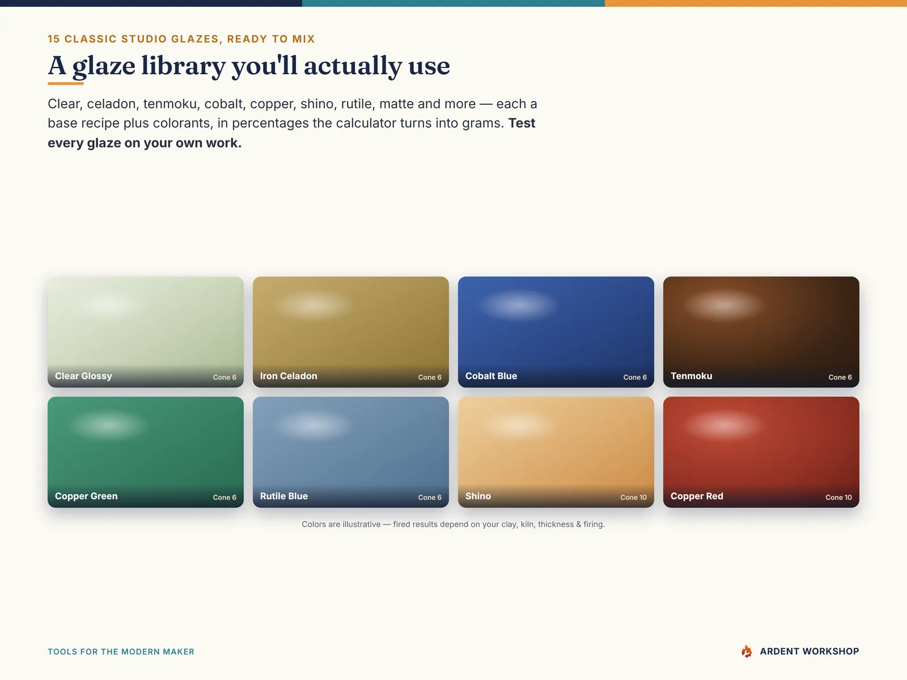
Task: Click 'Tools for the Modern Maker' footer text
Action: click(x=121, y=652)
